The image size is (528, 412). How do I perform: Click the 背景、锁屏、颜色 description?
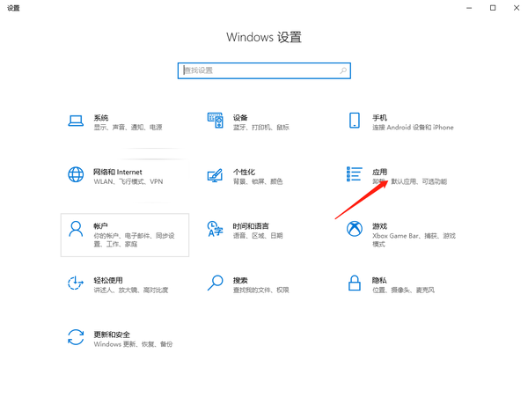point(258,181)
